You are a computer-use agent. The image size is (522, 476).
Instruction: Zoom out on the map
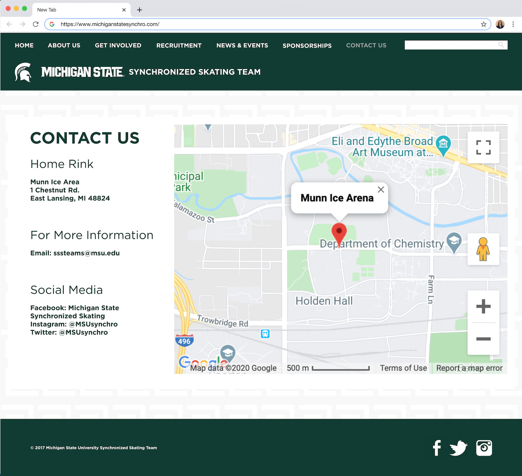click(x=483, y=339)
